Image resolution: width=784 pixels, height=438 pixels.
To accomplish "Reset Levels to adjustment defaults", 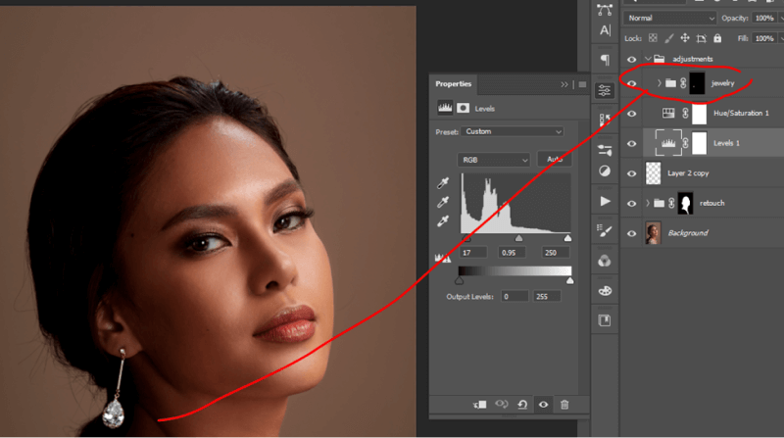I will click(522, 404).
